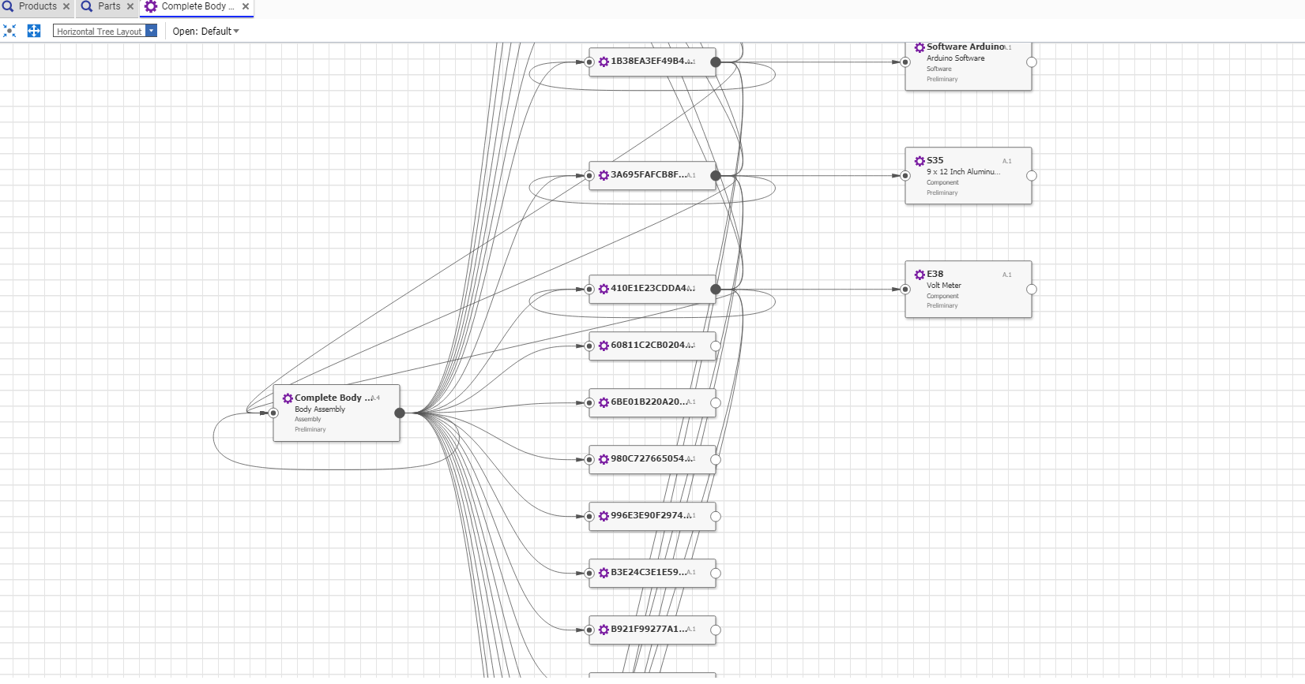Expand the E38 Volt Meter output port
Image resolution: width=1305 pixels, height=684 pixels.
click(1032, 289)
